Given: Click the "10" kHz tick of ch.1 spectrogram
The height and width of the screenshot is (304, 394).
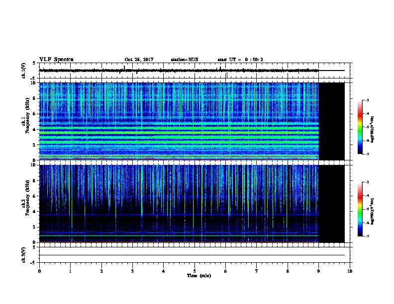Looking at the screenshot, I should point(34,83).
